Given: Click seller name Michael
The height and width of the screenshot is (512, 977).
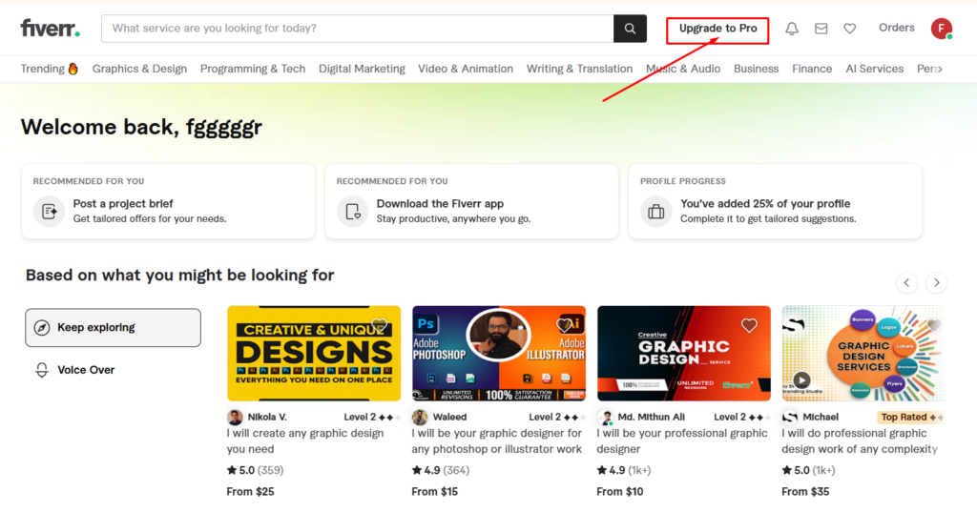Looking at the screenshot, I should click(x=821, y=418).
